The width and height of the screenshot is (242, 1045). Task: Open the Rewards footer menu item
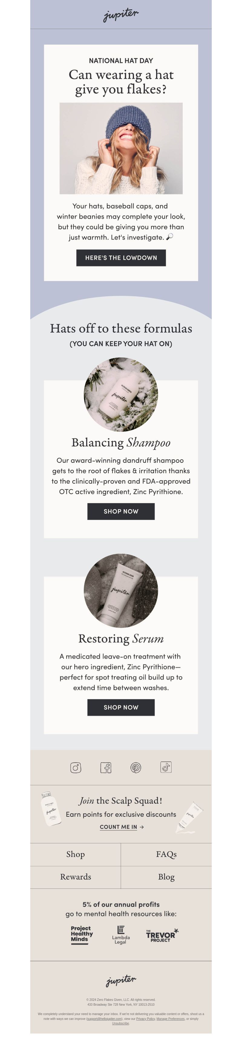[76, 877]
